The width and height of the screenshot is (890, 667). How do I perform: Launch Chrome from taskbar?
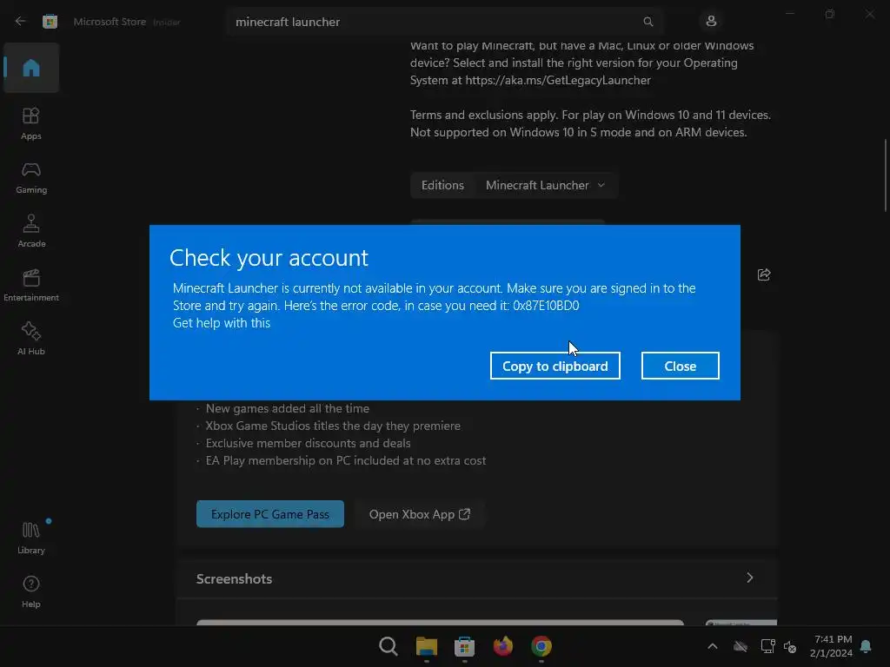pyautogui.click(x=541, y=646)
